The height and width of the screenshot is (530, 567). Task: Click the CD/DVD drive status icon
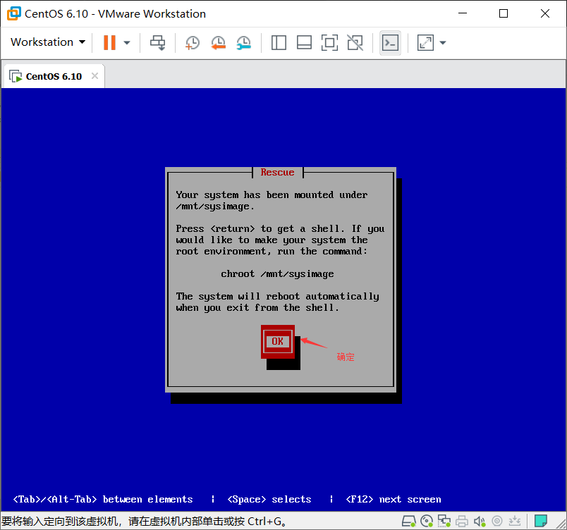427,521
